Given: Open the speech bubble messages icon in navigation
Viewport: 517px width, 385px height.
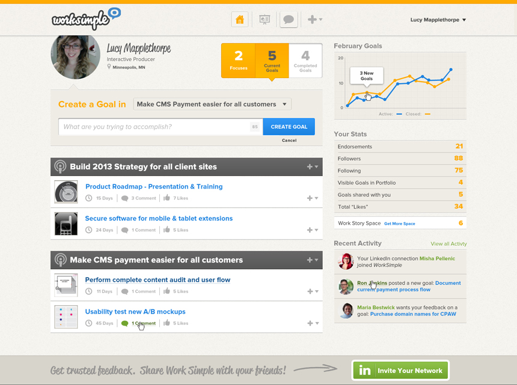Looking at the screenshot, I should 289,20.
